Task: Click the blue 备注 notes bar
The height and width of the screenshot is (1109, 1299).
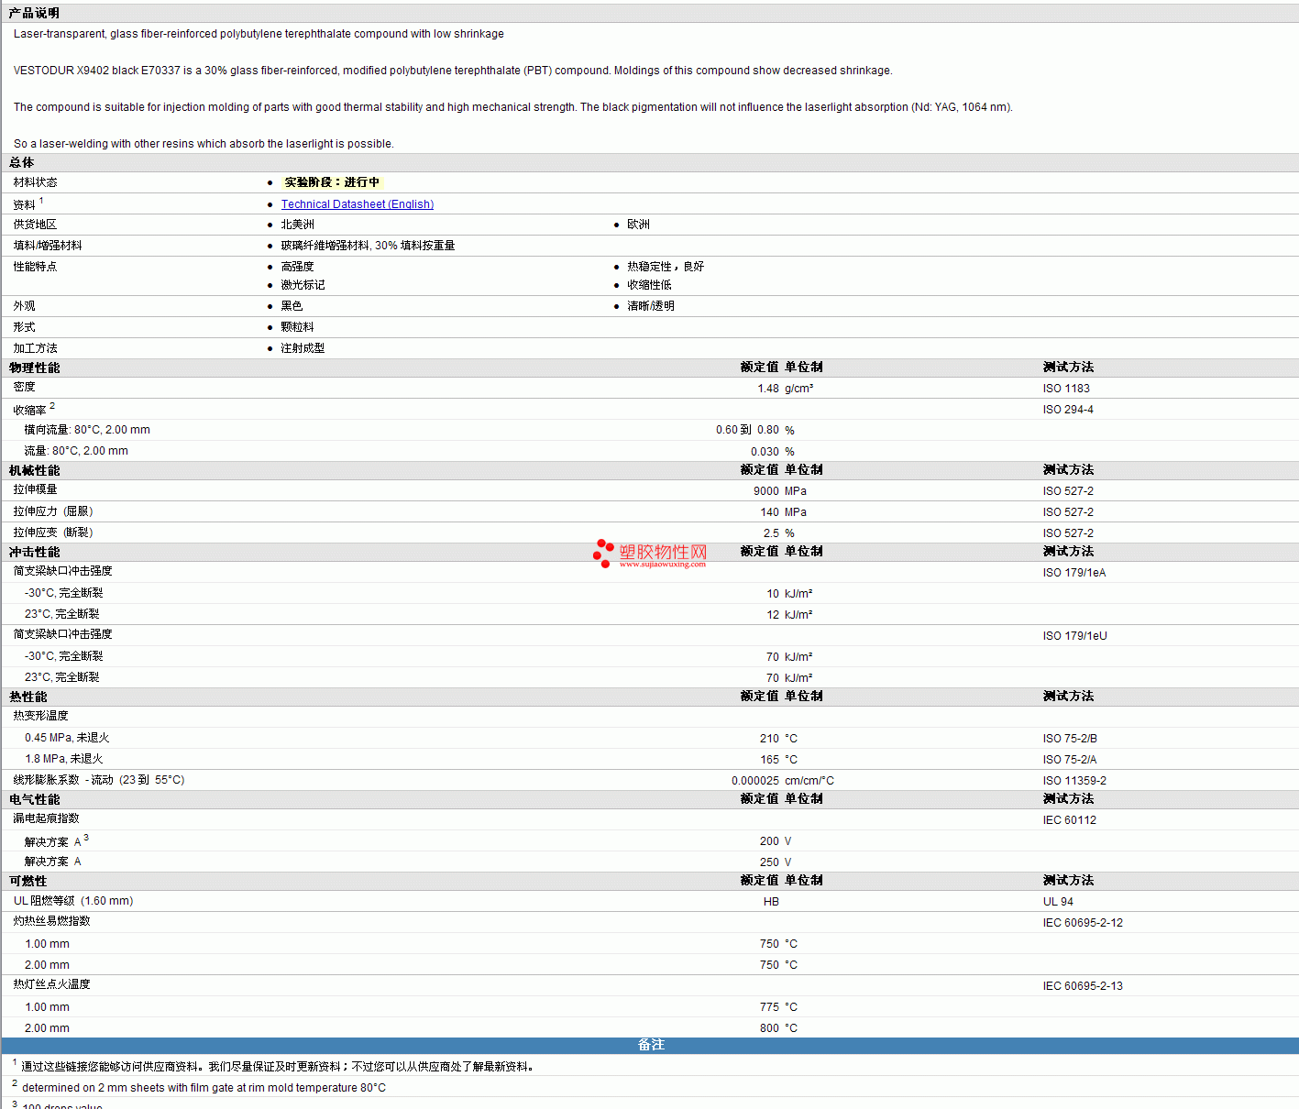Action: coord(650,1045)
